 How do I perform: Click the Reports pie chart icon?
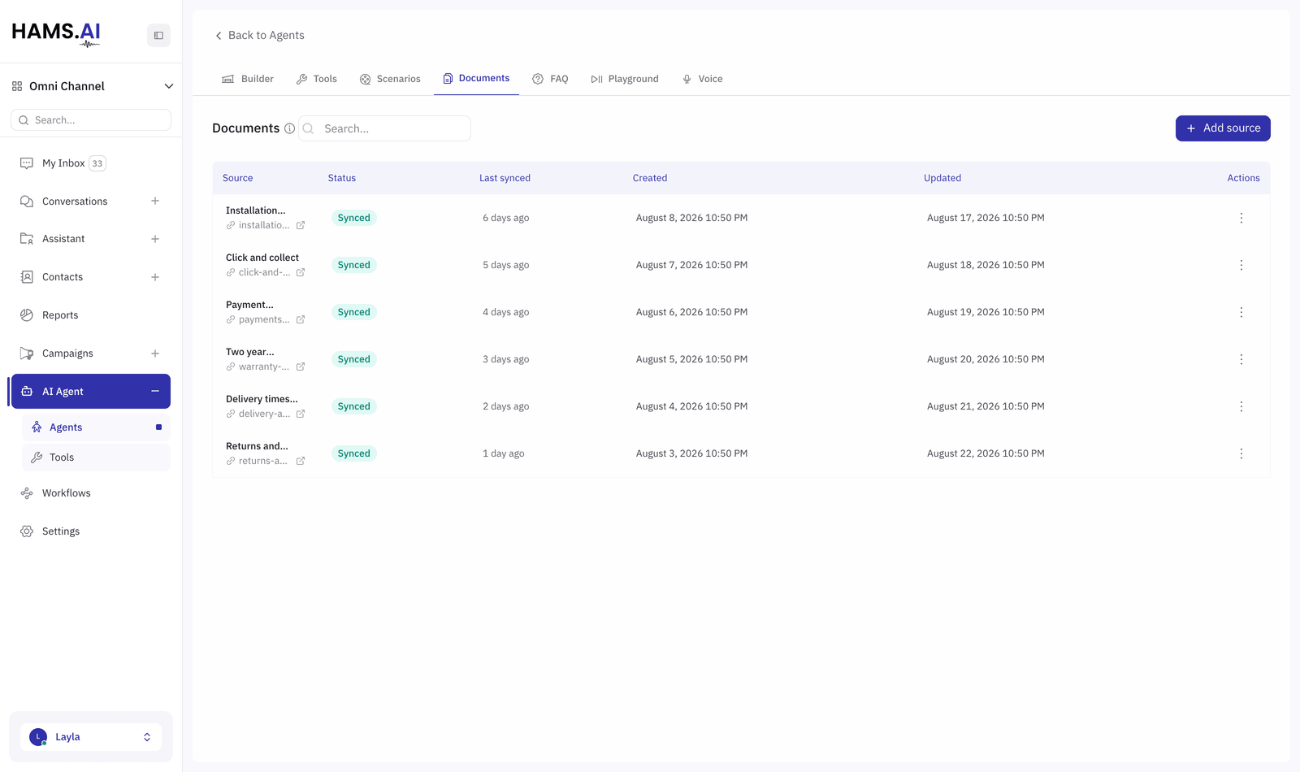[27, 315]
